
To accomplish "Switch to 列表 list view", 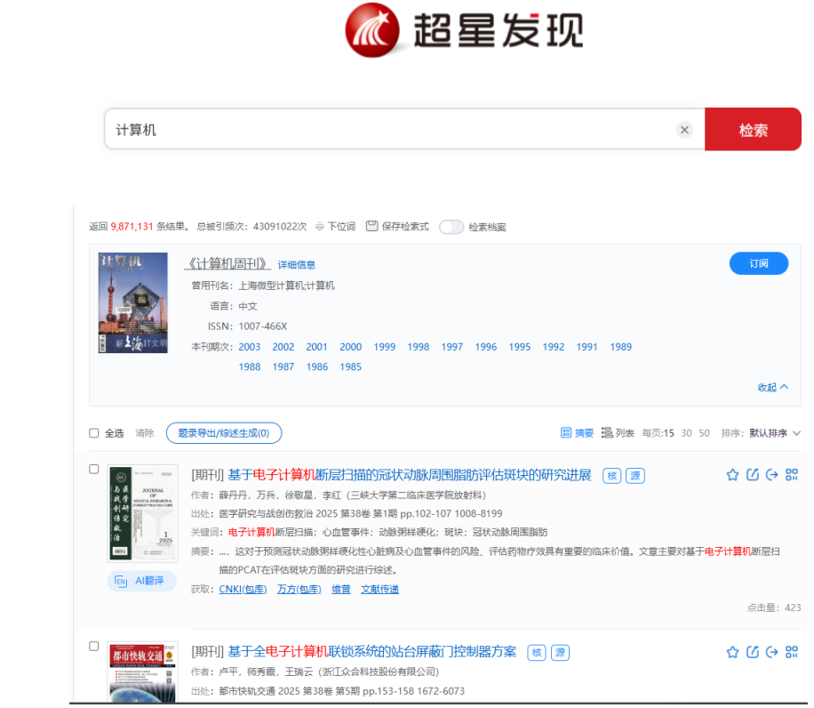I will [618, 432].
